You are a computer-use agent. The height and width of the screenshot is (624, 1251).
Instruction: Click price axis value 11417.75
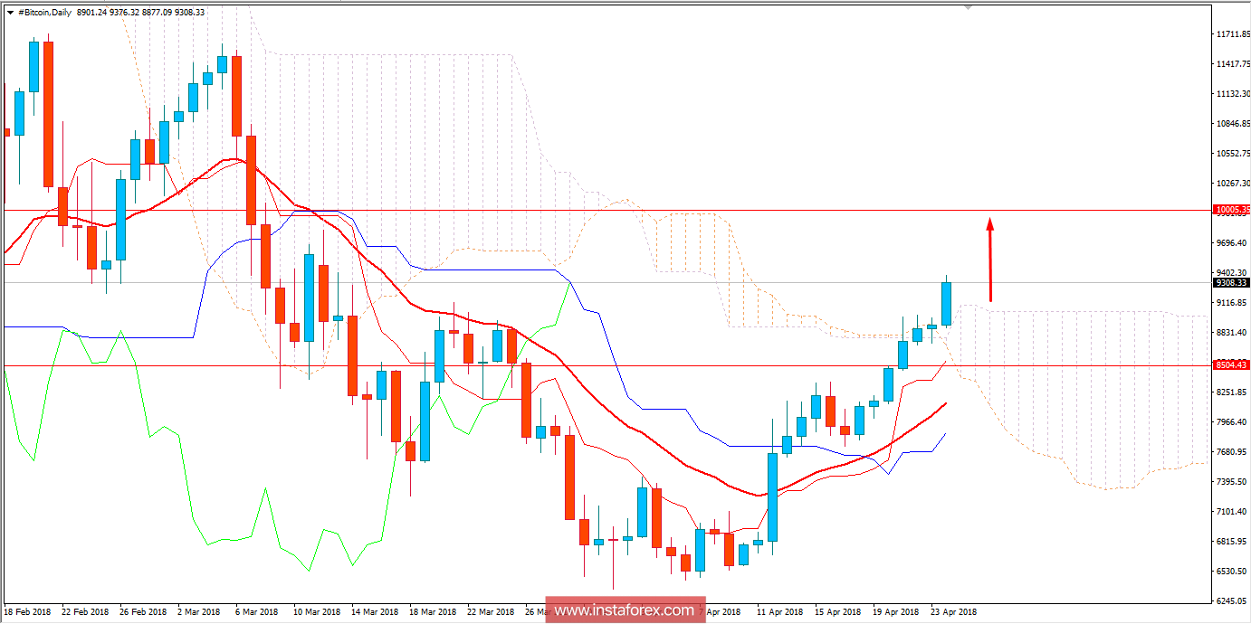[x=1234, y=64]
